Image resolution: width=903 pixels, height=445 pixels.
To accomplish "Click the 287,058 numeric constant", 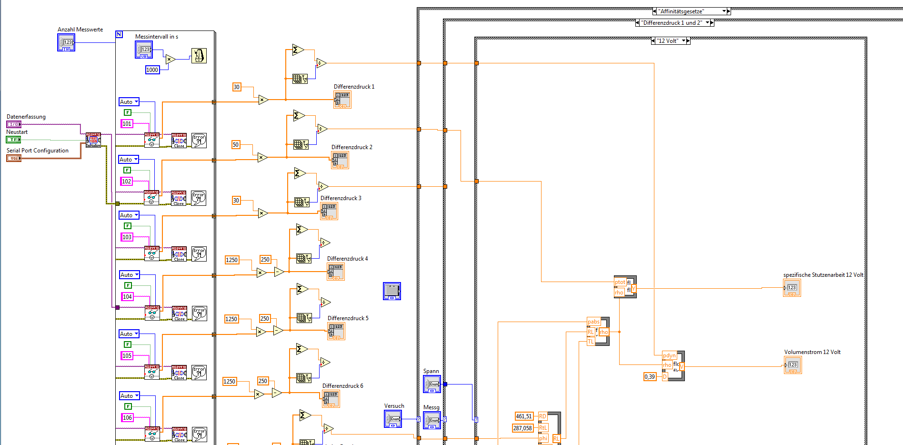I will 522,428.
